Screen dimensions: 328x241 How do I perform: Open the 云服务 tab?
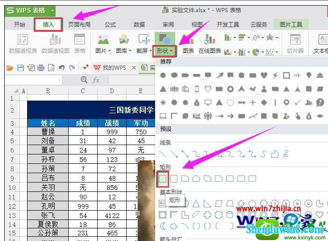pos(259,24)
